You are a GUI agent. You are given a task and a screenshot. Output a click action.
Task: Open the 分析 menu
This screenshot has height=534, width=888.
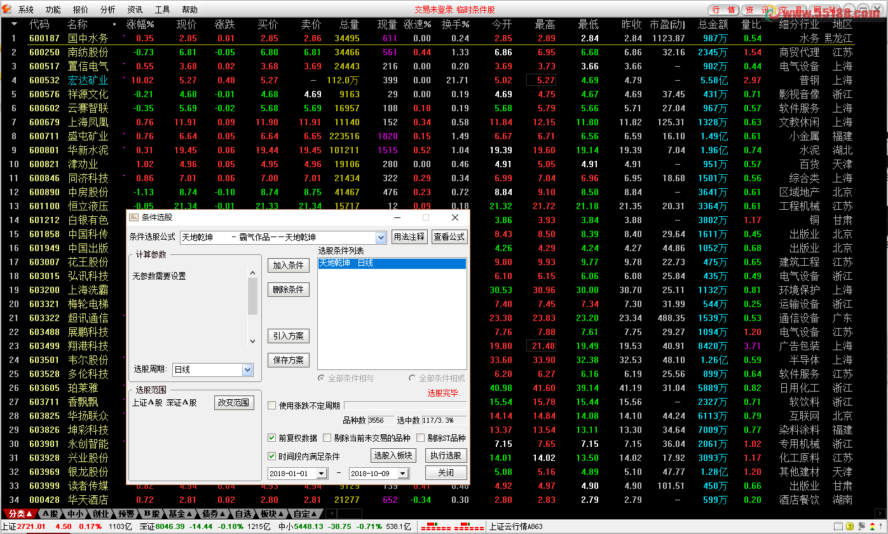coord(108,10)
